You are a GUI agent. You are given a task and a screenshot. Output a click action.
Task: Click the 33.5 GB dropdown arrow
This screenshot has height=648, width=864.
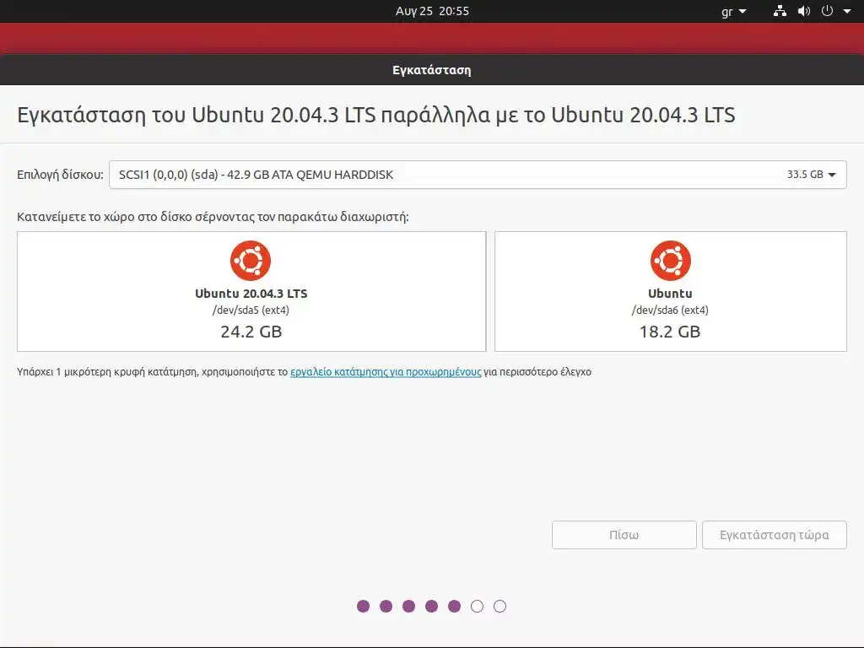click(x=832, y=175)
